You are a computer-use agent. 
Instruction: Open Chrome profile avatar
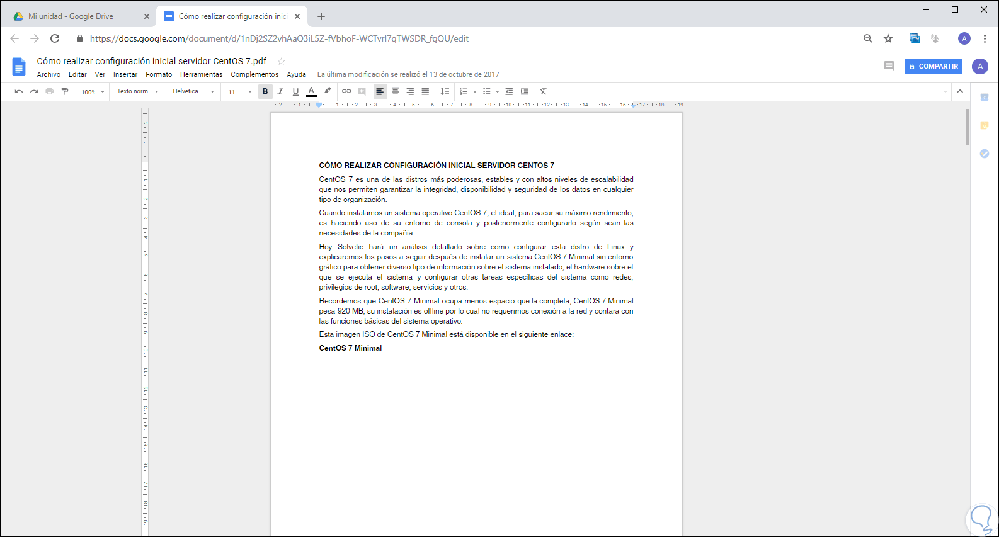coord(964,38)
